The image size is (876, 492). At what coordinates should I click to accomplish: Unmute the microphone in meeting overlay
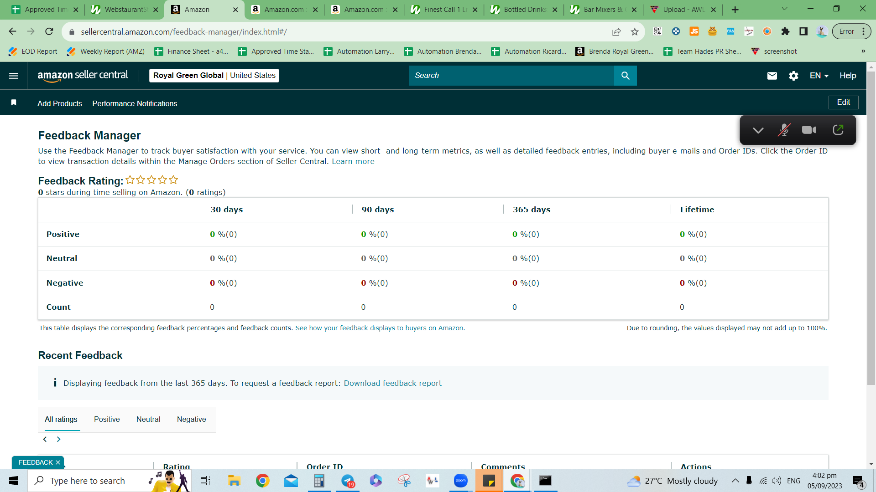tap(784, 130)
